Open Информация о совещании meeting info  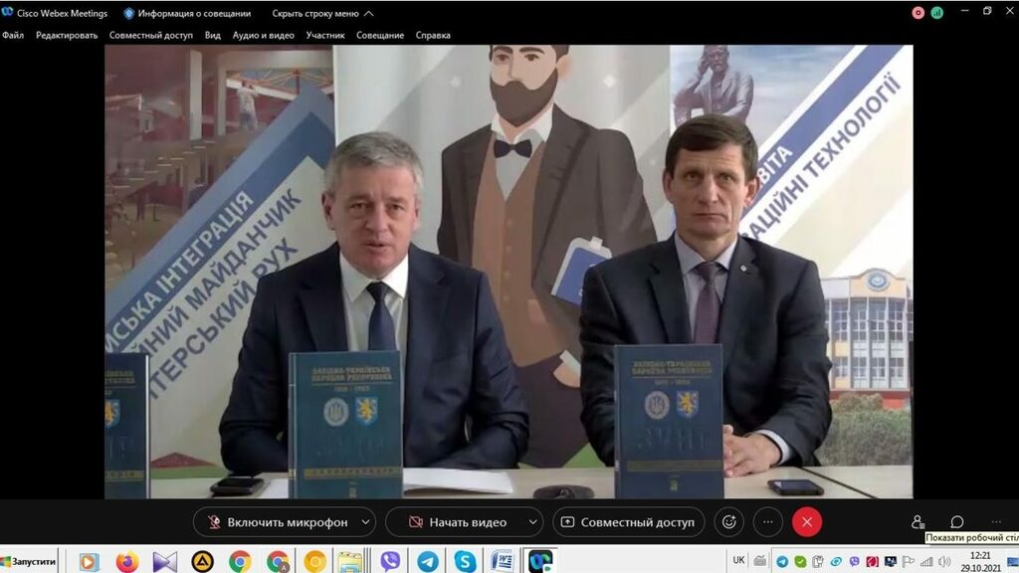[187, 14]
